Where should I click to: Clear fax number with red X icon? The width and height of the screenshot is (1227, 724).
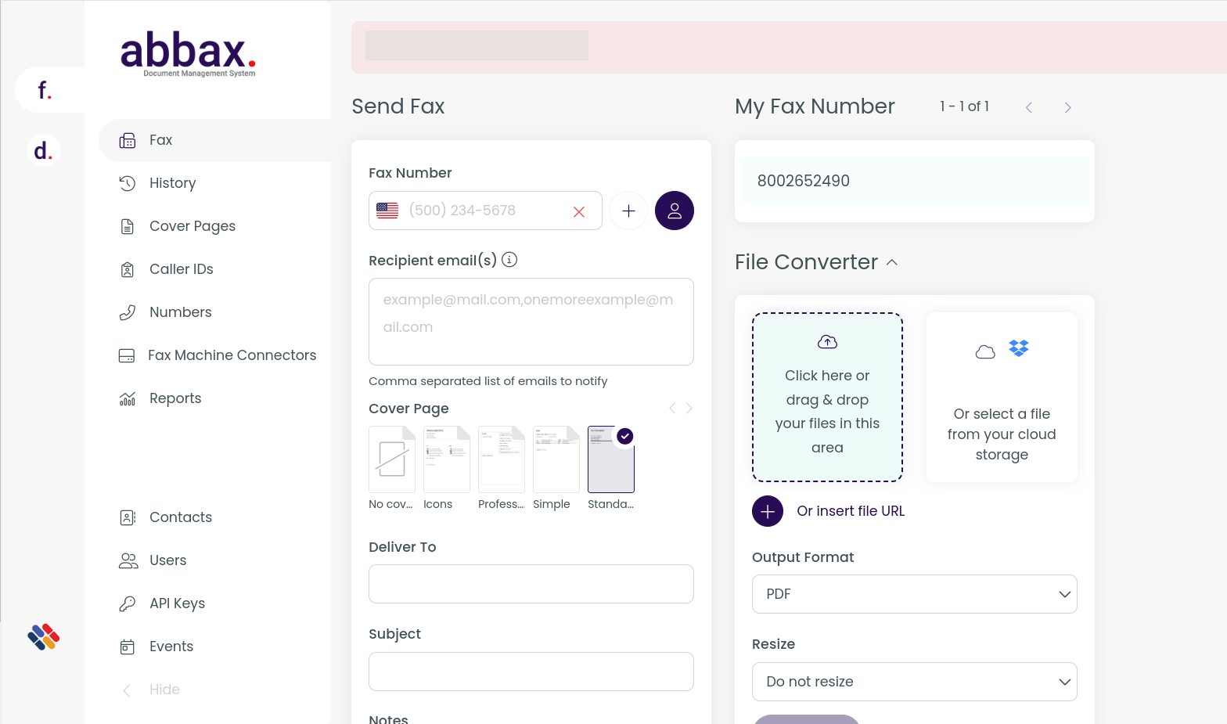click(x=579, y=211)
